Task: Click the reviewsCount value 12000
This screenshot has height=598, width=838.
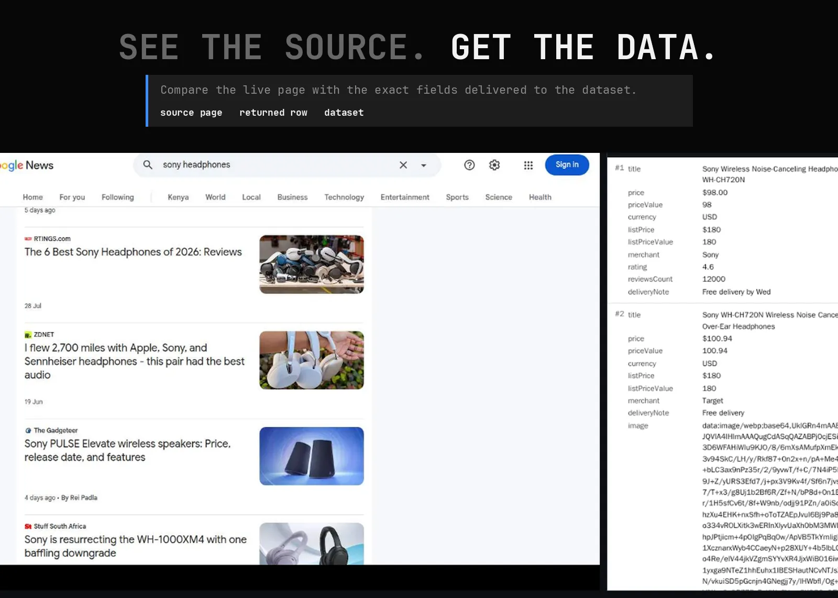Action: (714, 279)
